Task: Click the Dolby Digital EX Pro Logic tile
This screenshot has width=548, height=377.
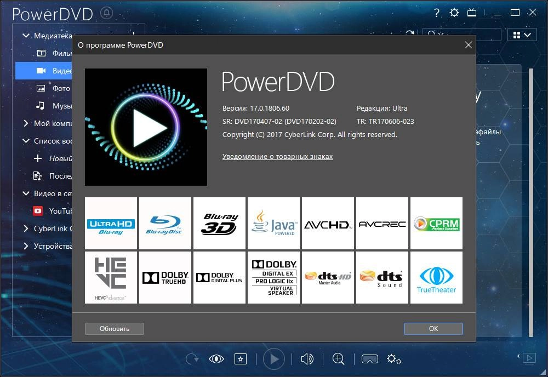Action: 273,277
